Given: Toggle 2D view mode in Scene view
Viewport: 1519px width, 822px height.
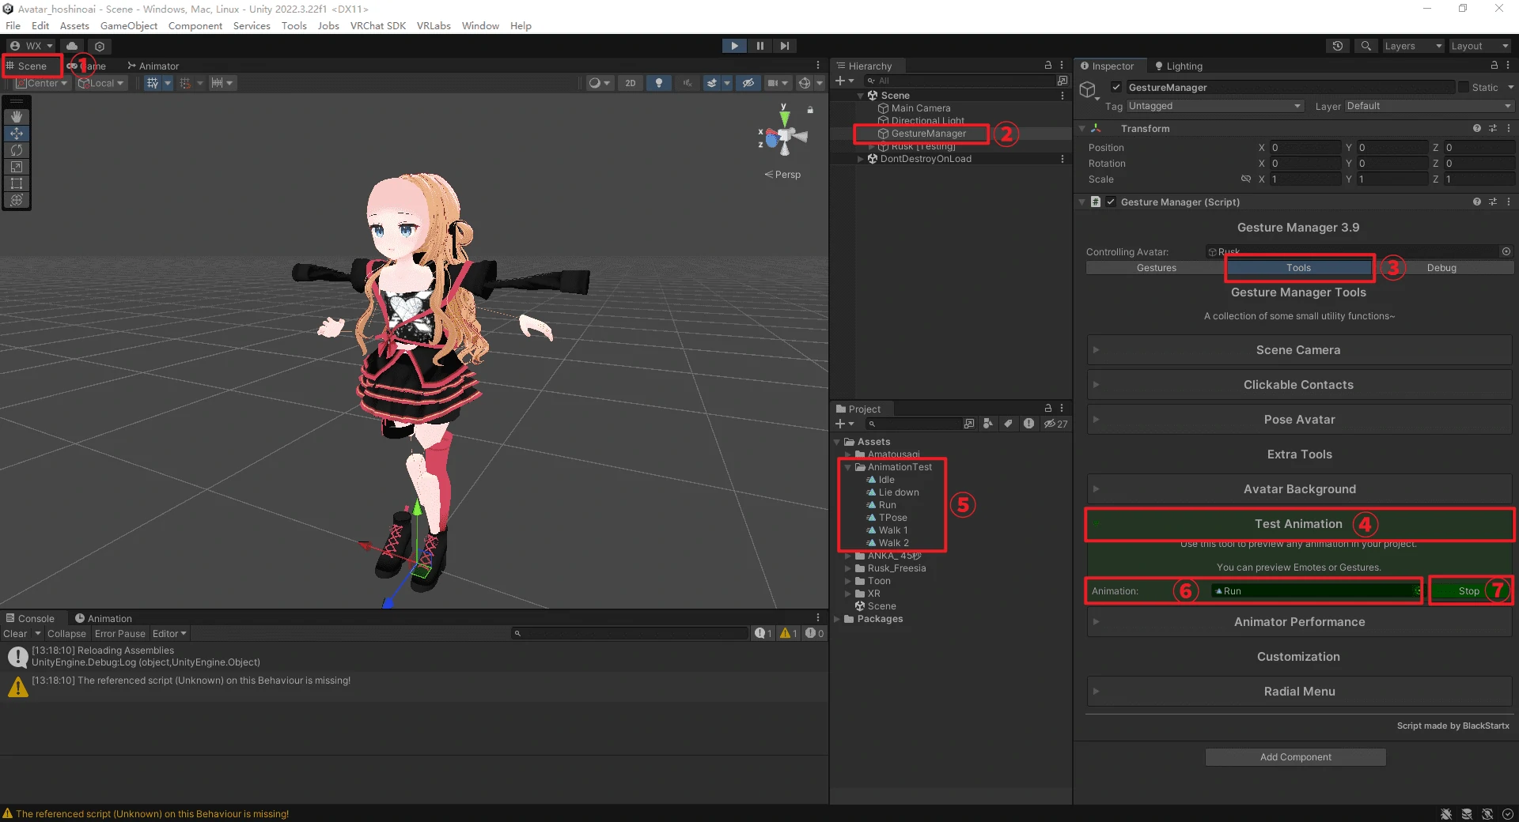Looking at the screenshot, I should tap(630, 83).
